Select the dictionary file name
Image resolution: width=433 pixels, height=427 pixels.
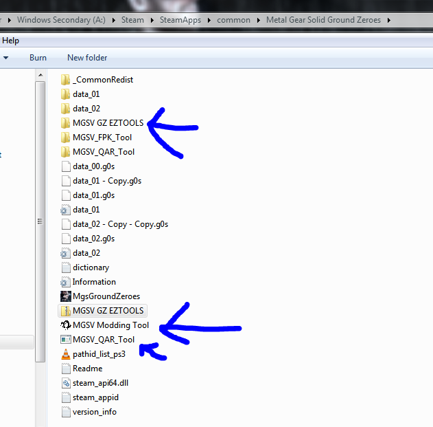pos(91,267)
